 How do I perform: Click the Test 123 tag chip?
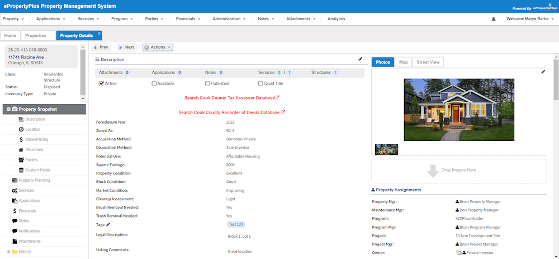tap(236, 224)
